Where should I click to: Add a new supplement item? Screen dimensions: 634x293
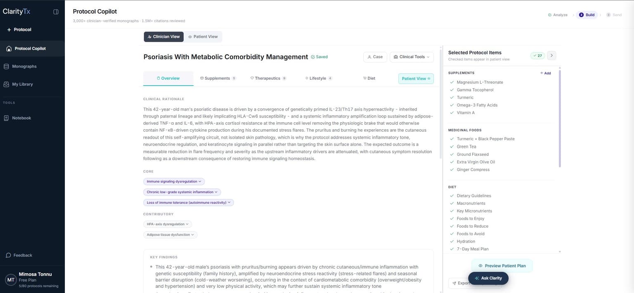(545, 73)
